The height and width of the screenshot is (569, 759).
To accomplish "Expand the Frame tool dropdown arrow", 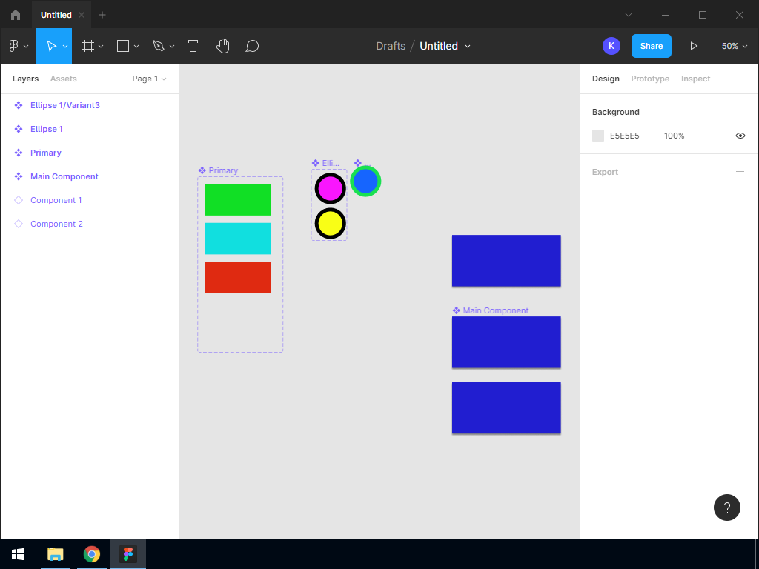I will click(101, 47).
